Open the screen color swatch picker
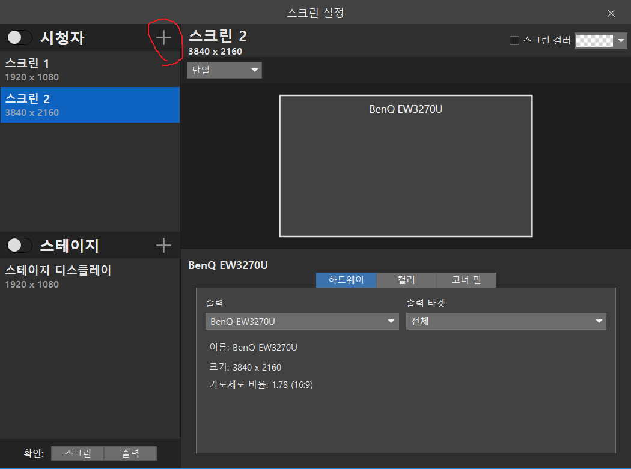631x469 pixels. pos(594,40)
